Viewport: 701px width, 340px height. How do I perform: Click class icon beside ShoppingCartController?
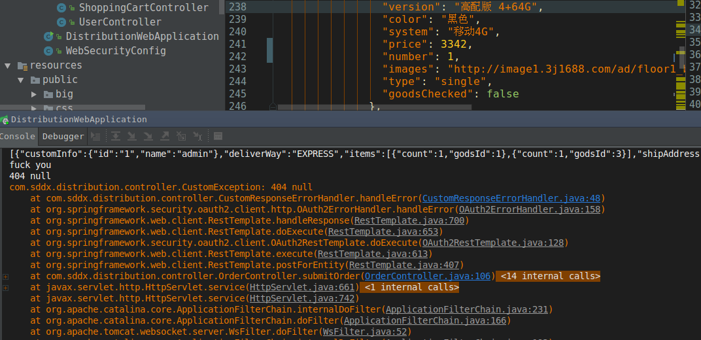[61, 8]
